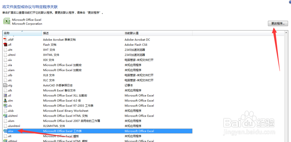The image size is (291, 142).
Task: Select the .xlc file icon
Action: 5,80
